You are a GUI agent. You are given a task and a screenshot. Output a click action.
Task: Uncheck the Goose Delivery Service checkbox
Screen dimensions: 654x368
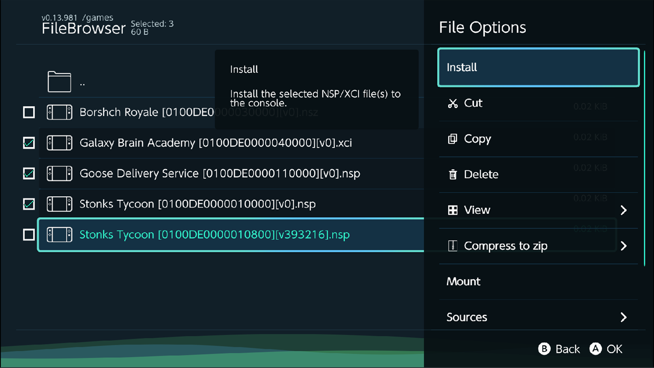pos(29,174)
